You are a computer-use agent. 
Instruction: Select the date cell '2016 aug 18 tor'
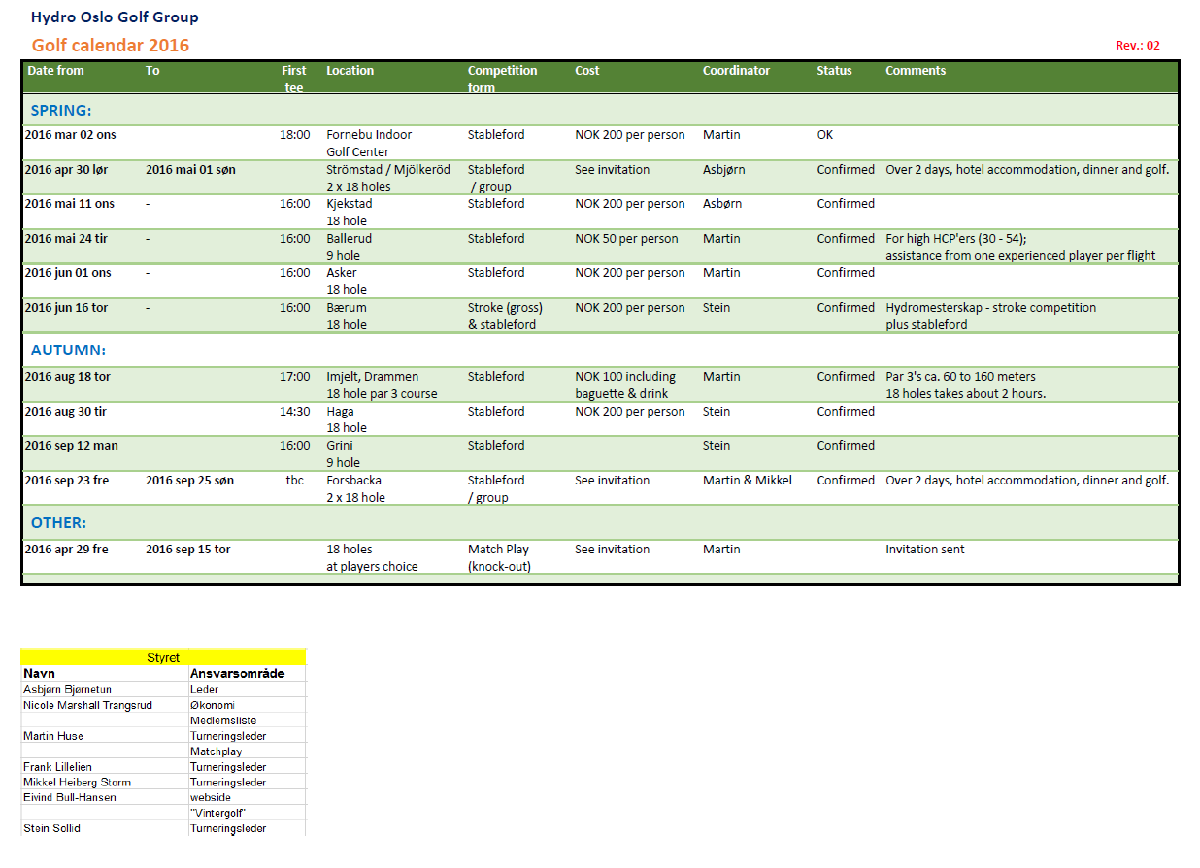click(x=68, y=377)
